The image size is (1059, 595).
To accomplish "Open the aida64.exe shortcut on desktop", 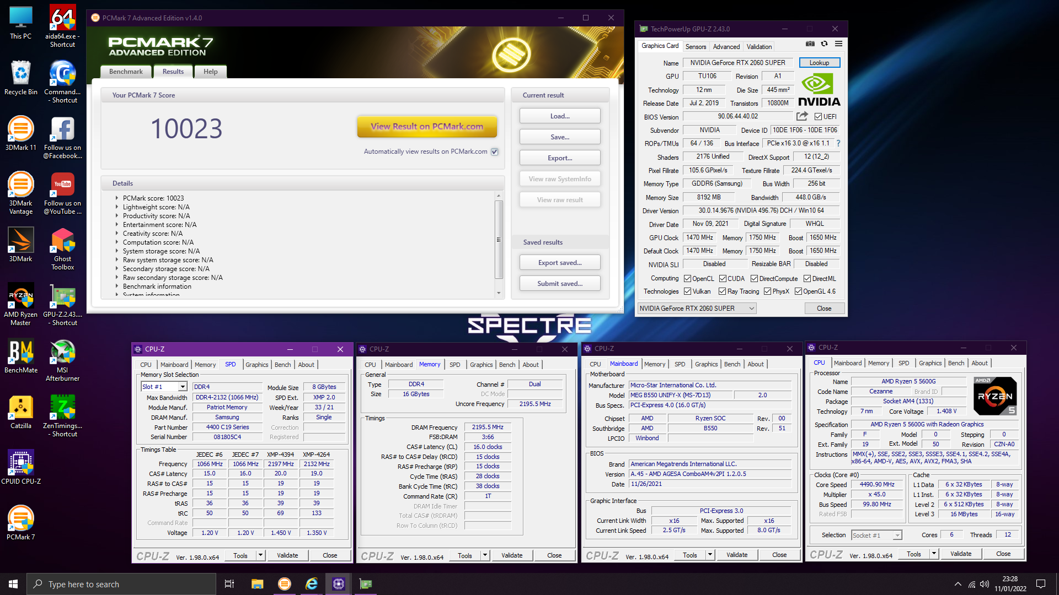I will click(62, 26).
